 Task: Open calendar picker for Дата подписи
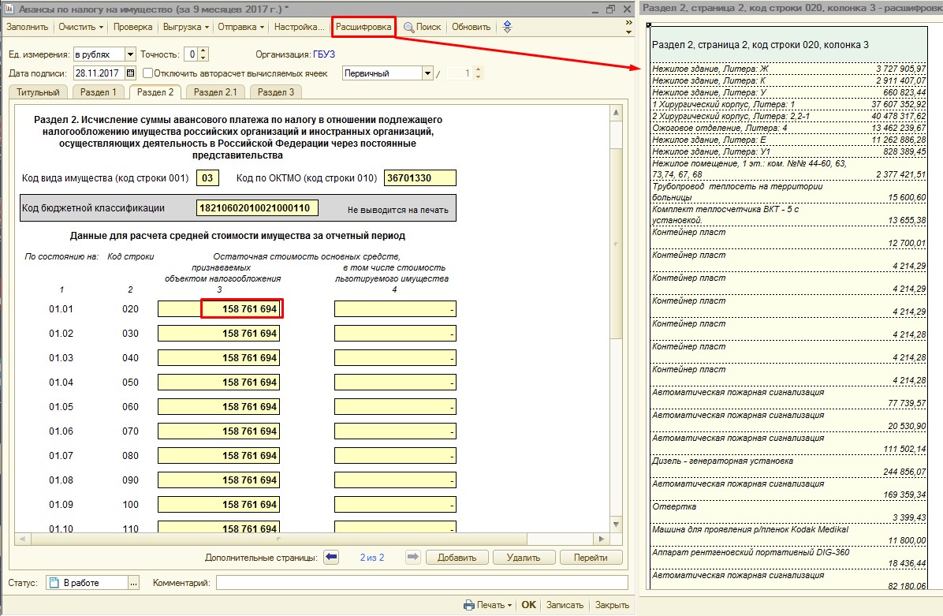(131, 73)
